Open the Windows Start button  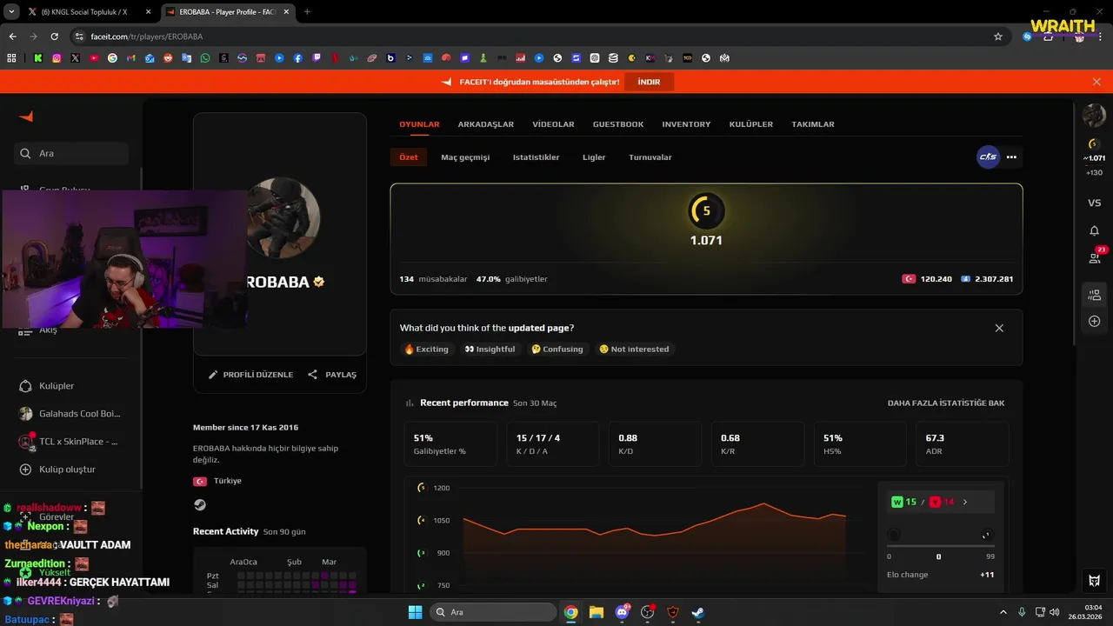coord(415,612)
